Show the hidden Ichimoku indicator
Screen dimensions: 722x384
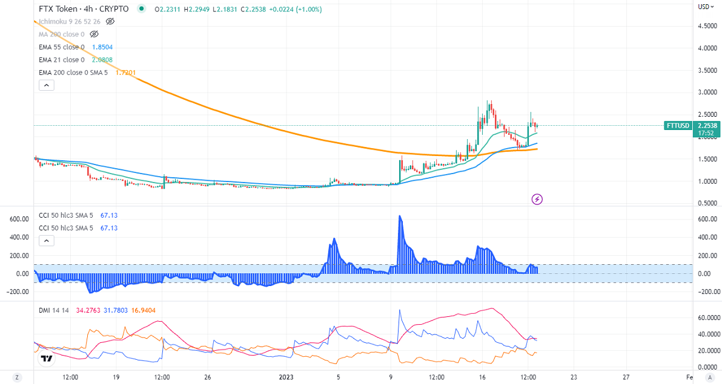coord(110,22)
